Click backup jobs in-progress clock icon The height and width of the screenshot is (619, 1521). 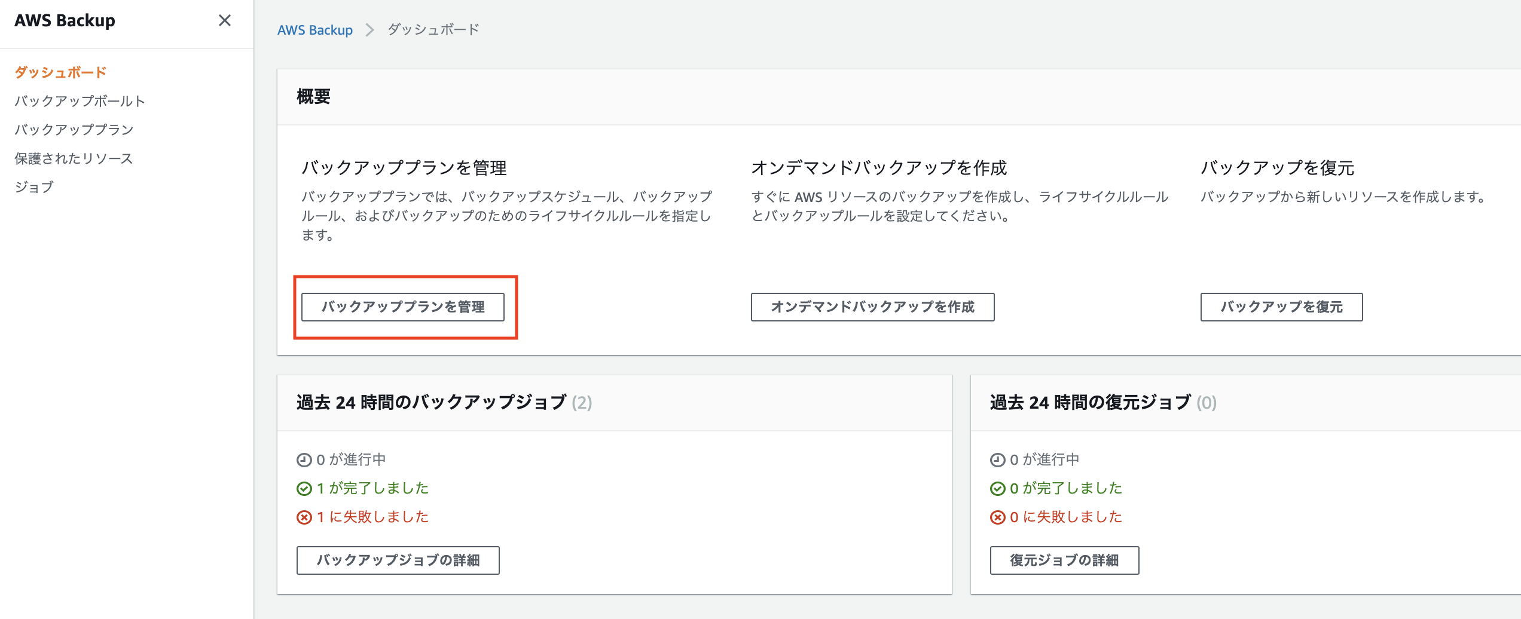(x=304, y=460)
